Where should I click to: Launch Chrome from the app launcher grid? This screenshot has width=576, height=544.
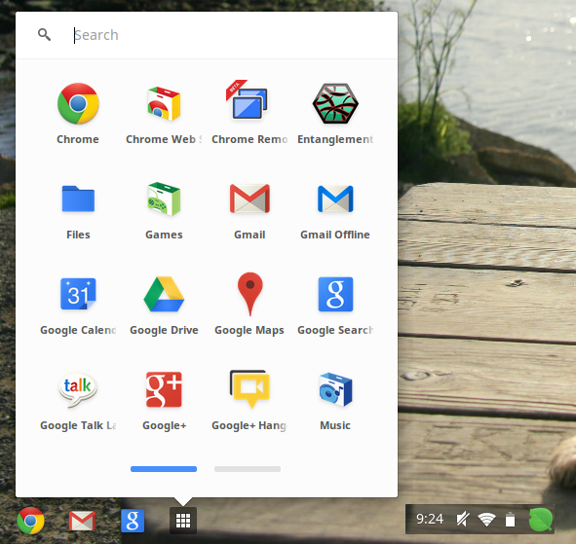click(x=78, y=104)
